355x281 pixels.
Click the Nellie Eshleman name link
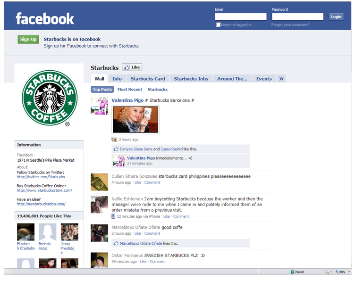click(127, 198)
